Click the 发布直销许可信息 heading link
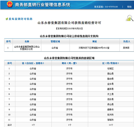This screenshot has height=127, width=134. [x=21, y=19]
